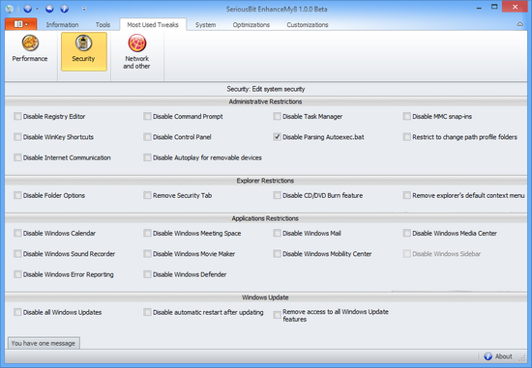Click the EnhanceMy8 app logo icon
Viewport: 532px width, 368px height.
(10, 9)
